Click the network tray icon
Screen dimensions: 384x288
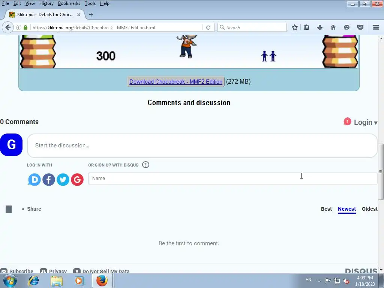click(337, 281)
